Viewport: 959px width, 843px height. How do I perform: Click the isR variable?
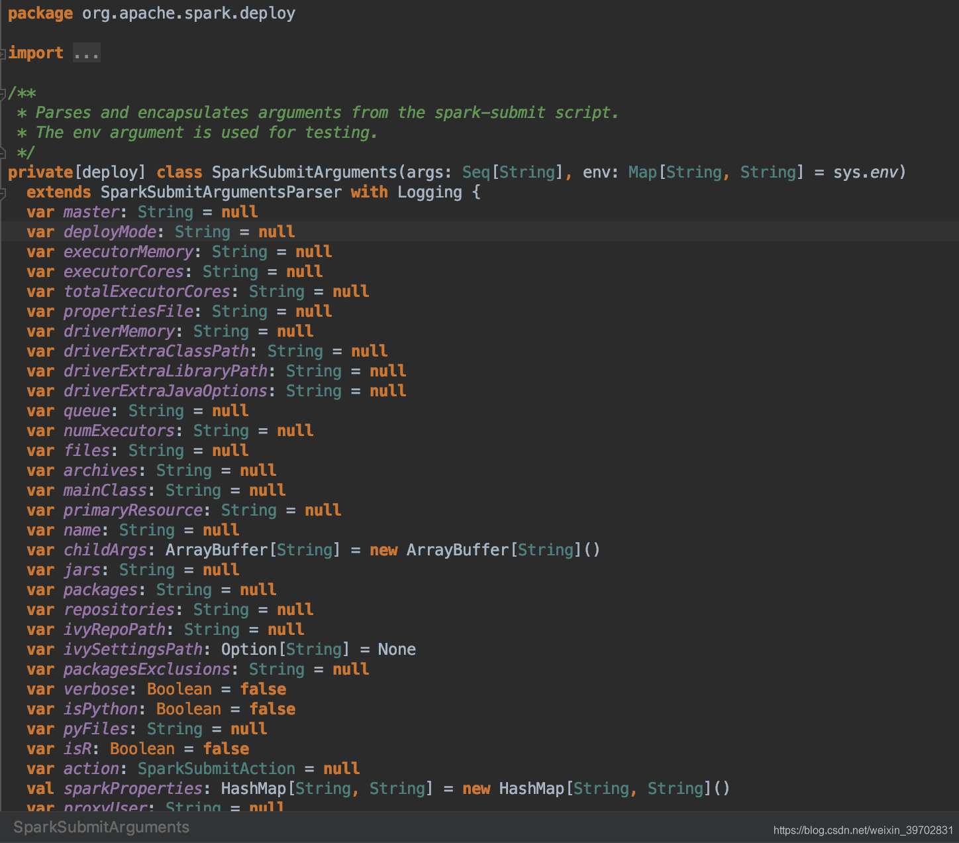pyautogui.click(x=77, y=749)
